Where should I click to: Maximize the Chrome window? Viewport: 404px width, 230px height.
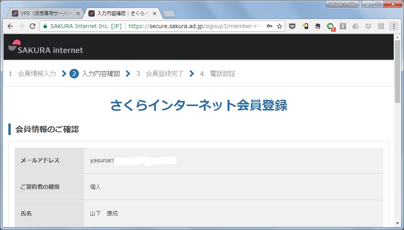click(x=378, y=4)
